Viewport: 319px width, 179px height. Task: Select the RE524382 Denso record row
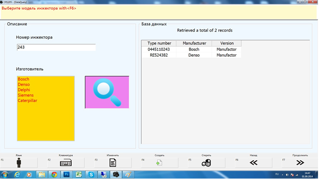191,55
